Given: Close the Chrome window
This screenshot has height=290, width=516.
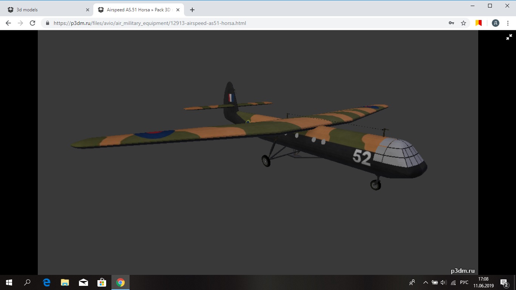Looking at the screenshot, I should (507, 6).
